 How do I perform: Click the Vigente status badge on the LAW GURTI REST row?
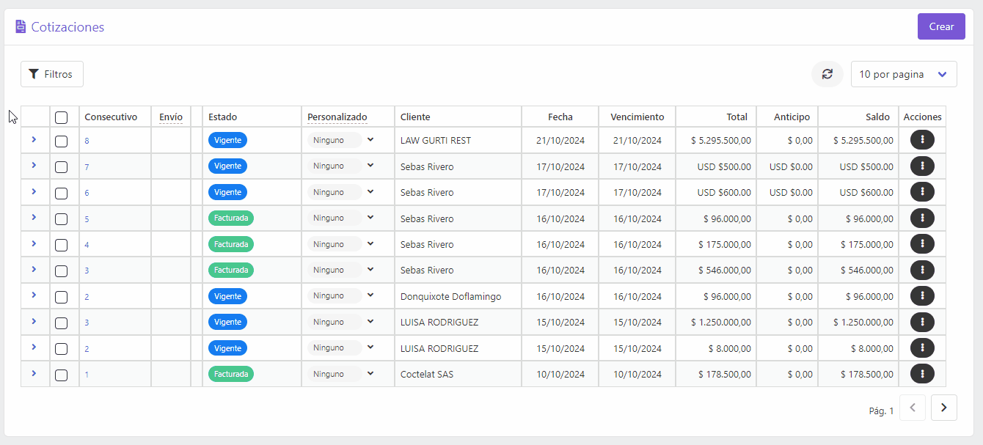(227, 140)
